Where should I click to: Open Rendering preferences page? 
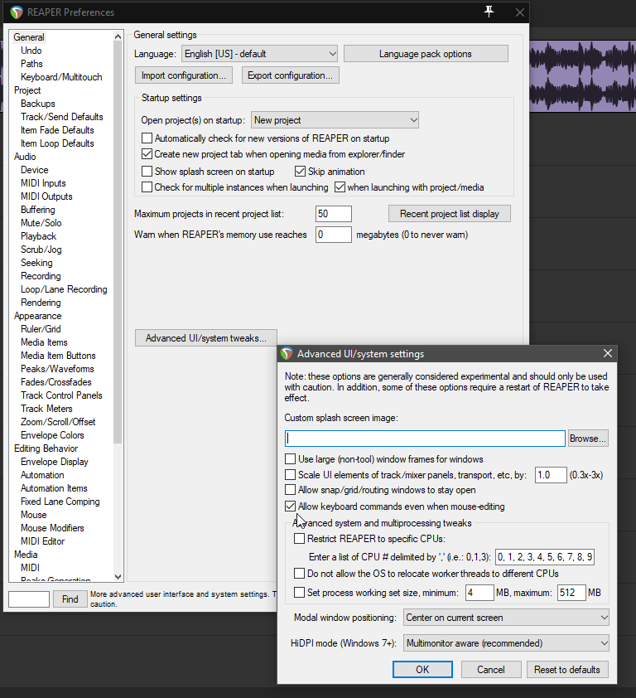click(x=41, y=303)
